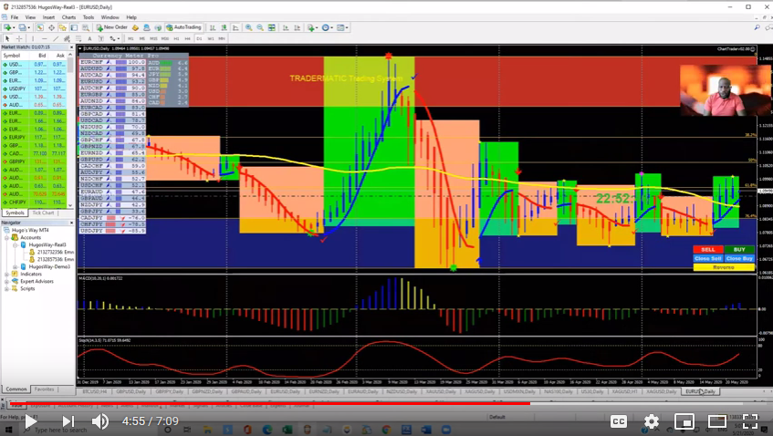
Task: Open the New Order dialog
Action: coord(112,27)
